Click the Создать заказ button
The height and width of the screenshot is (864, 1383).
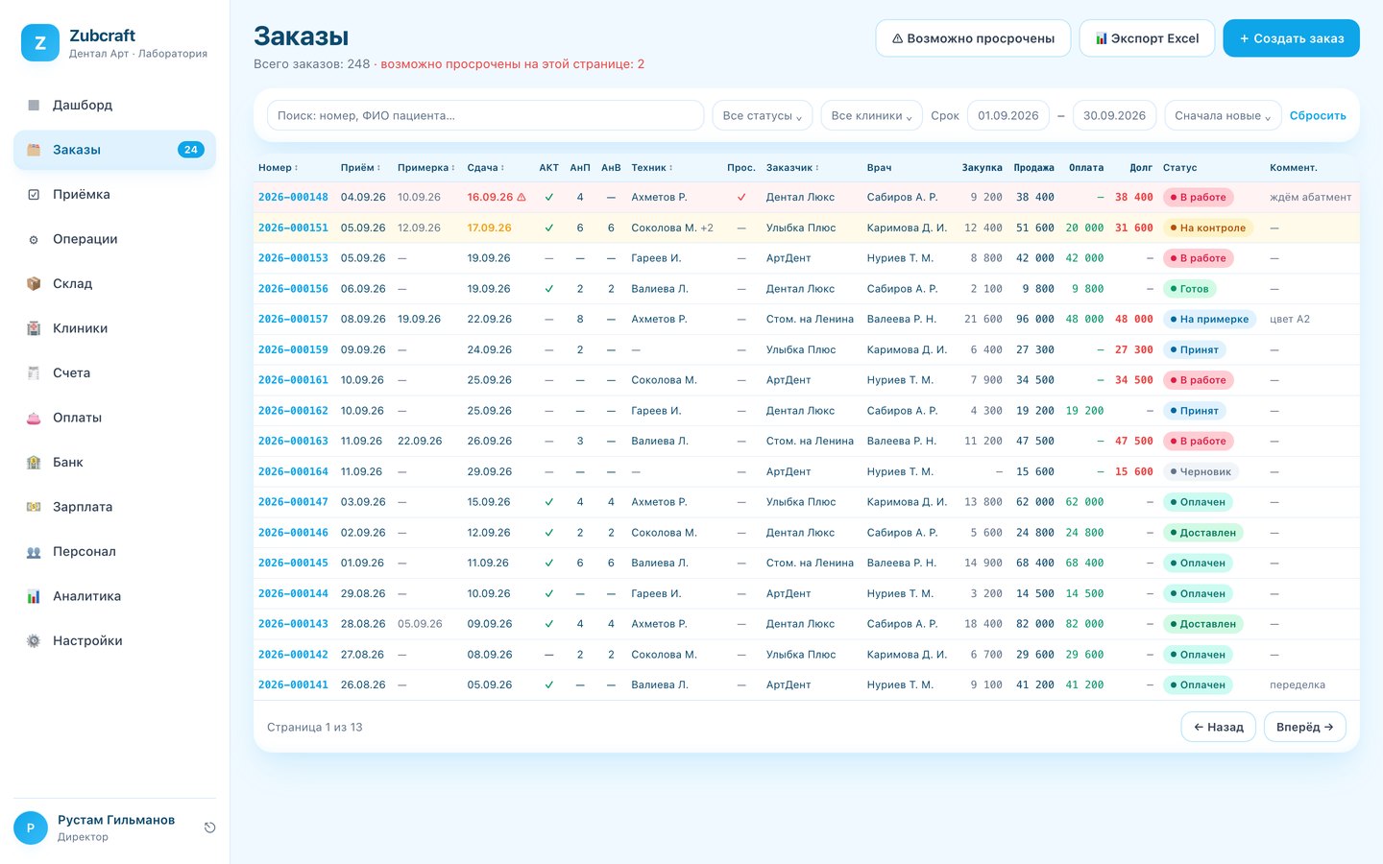tap(1291, 38)
